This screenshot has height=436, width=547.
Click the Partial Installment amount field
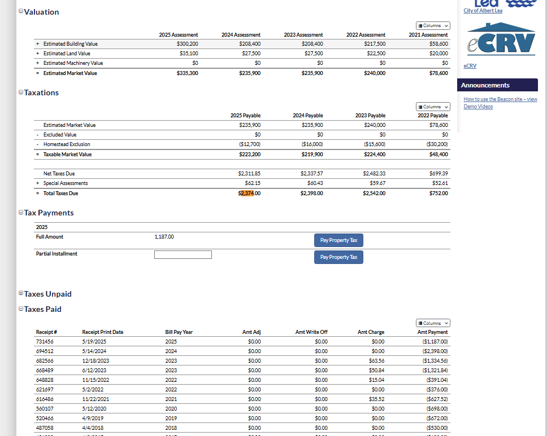183,255
